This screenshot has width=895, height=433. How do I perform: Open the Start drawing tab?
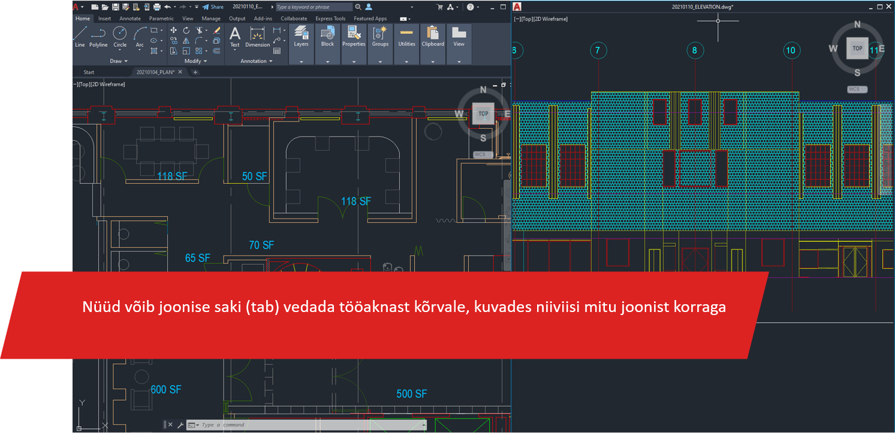coord(89,72)
